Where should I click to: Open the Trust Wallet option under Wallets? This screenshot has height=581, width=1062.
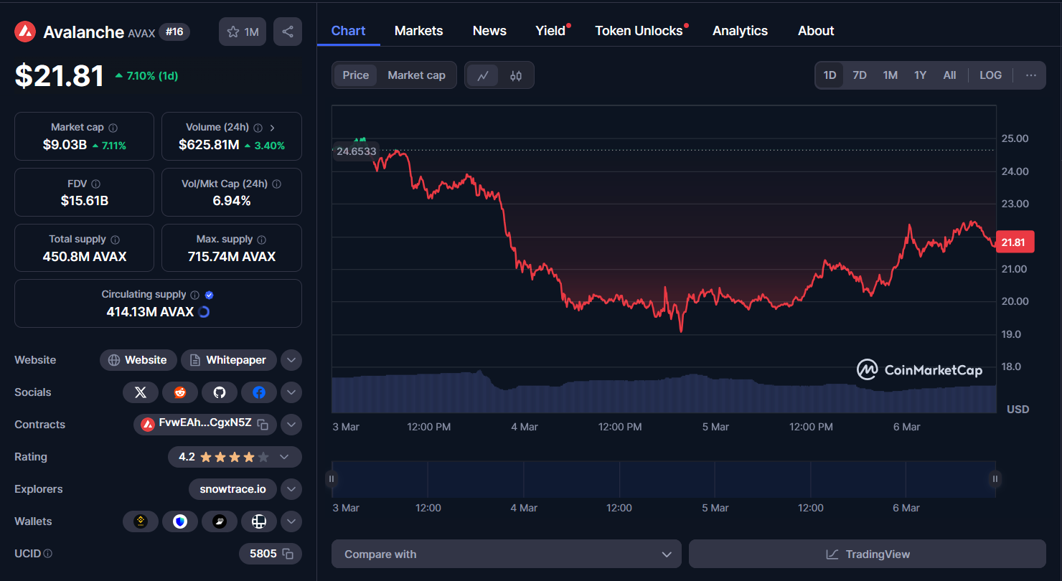coord(180,521)
